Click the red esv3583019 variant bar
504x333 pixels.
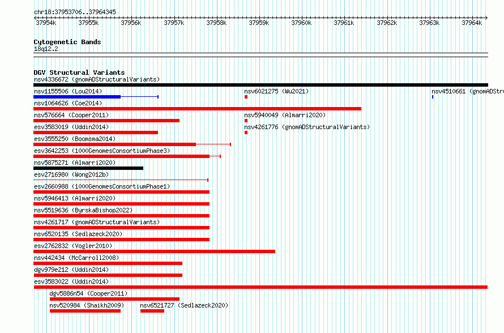point(96,133)
